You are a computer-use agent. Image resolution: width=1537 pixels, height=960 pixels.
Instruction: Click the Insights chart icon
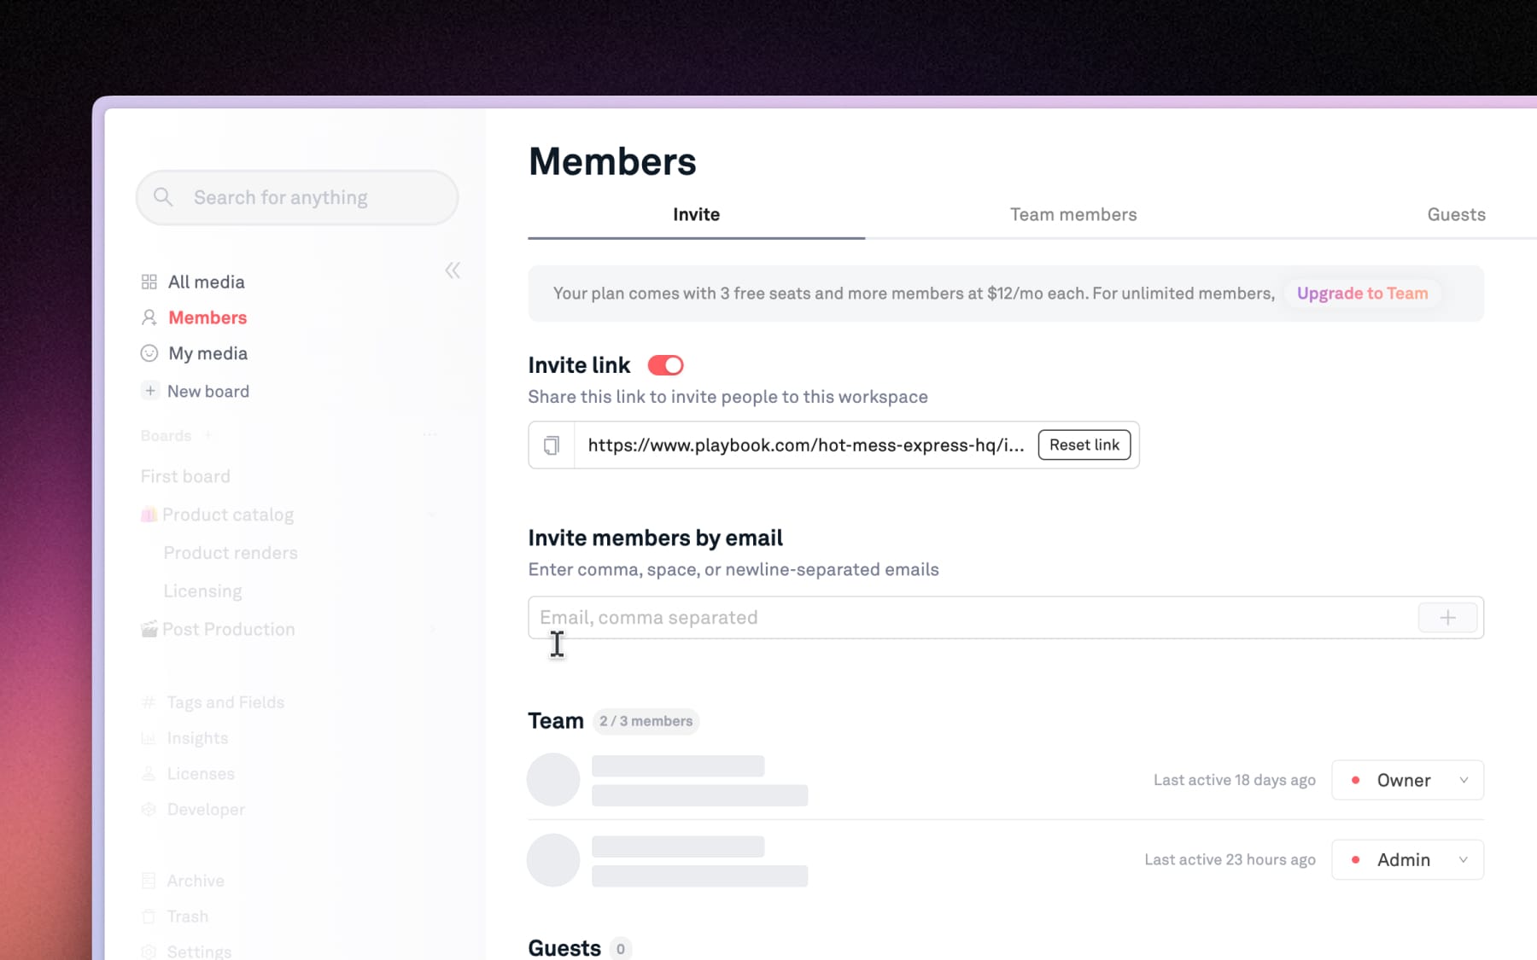tap(149, 738)
